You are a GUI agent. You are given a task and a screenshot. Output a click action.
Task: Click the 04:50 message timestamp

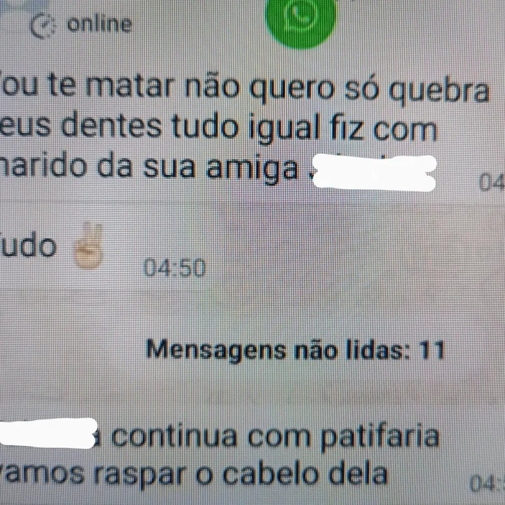174,268
